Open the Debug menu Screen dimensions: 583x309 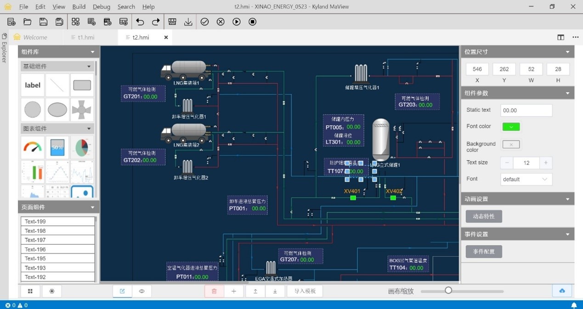click(101, 7)
